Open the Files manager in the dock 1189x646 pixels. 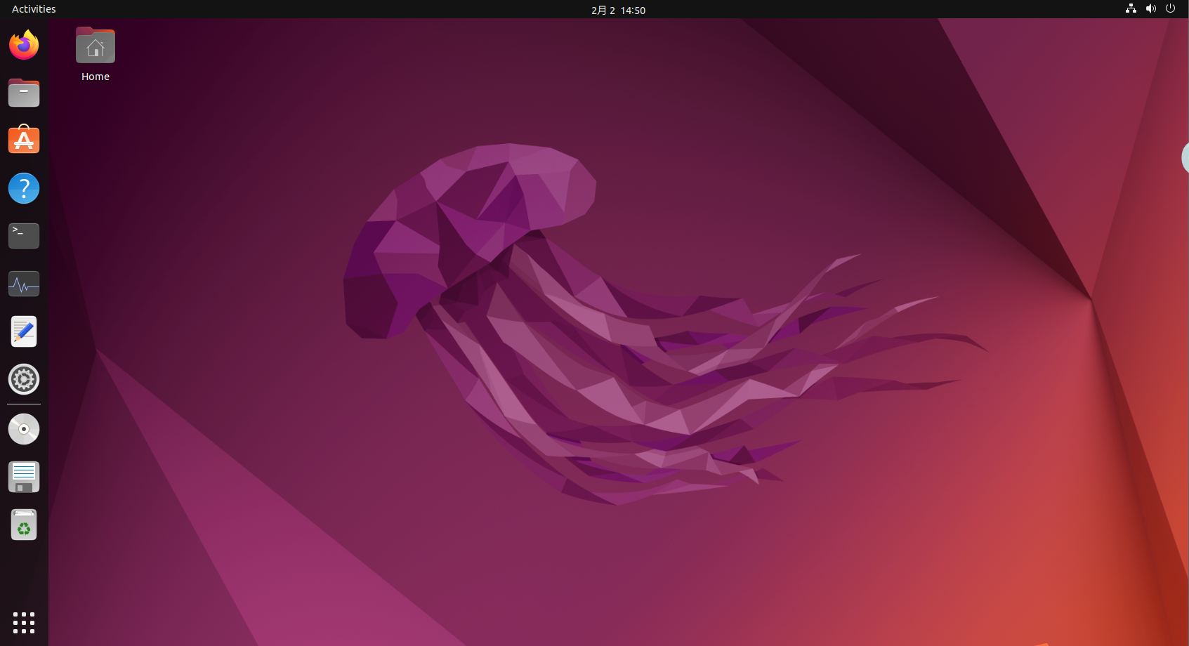click(x=24, y=93)
